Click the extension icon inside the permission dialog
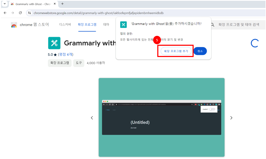This screenshot has height=159, width=266. coord(123,25)
